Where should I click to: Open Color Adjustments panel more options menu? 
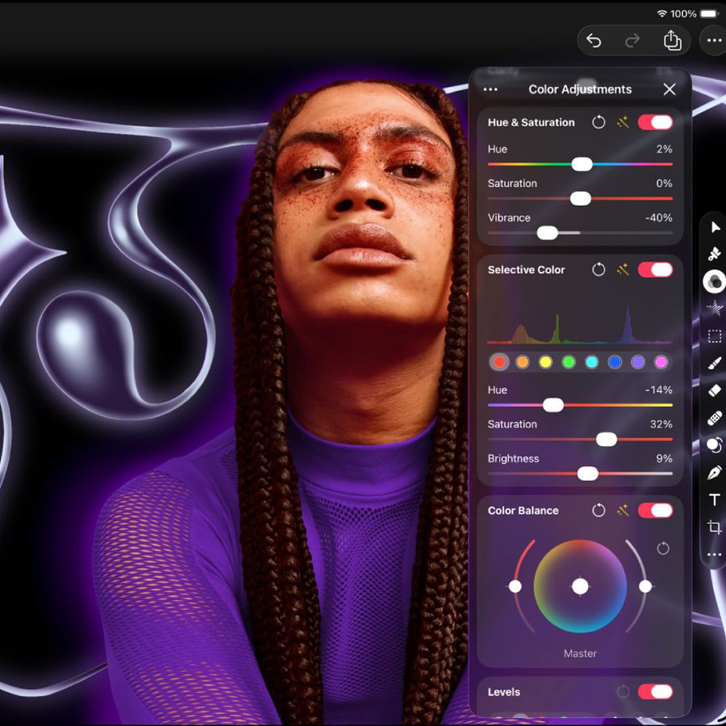491,90
